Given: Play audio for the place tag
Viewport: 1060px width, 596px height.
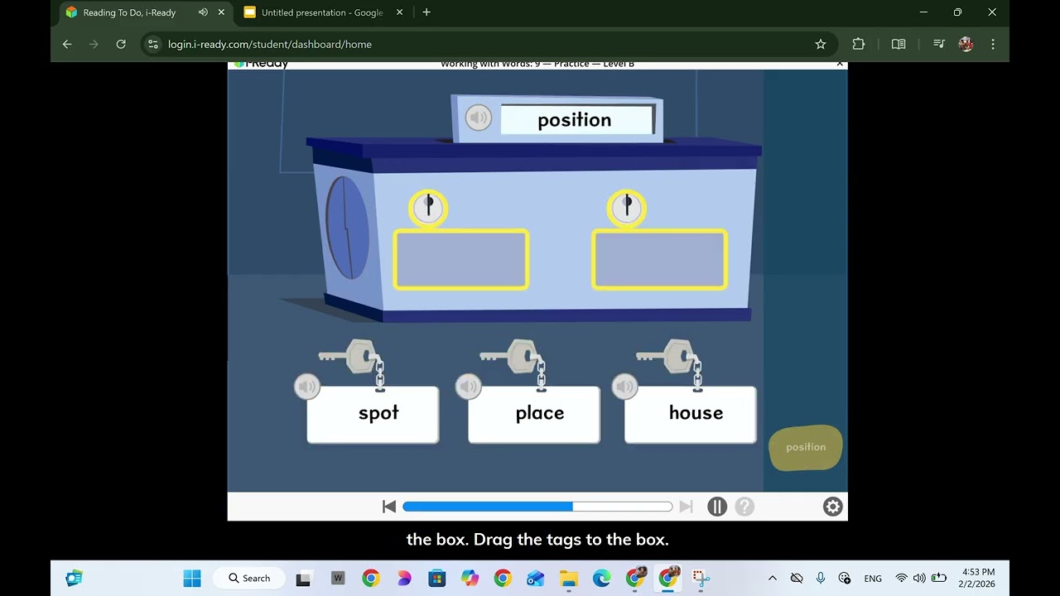Looking at the screenshot, I should 468,387.
